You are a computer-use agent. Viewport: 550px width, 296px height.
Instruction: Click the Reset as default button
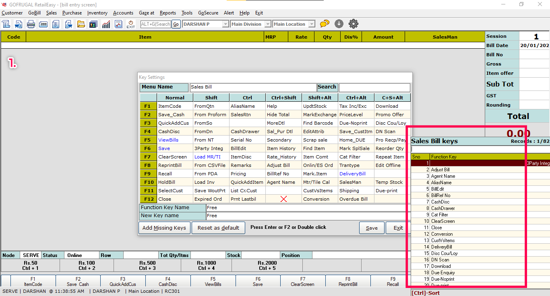point(218,228)
